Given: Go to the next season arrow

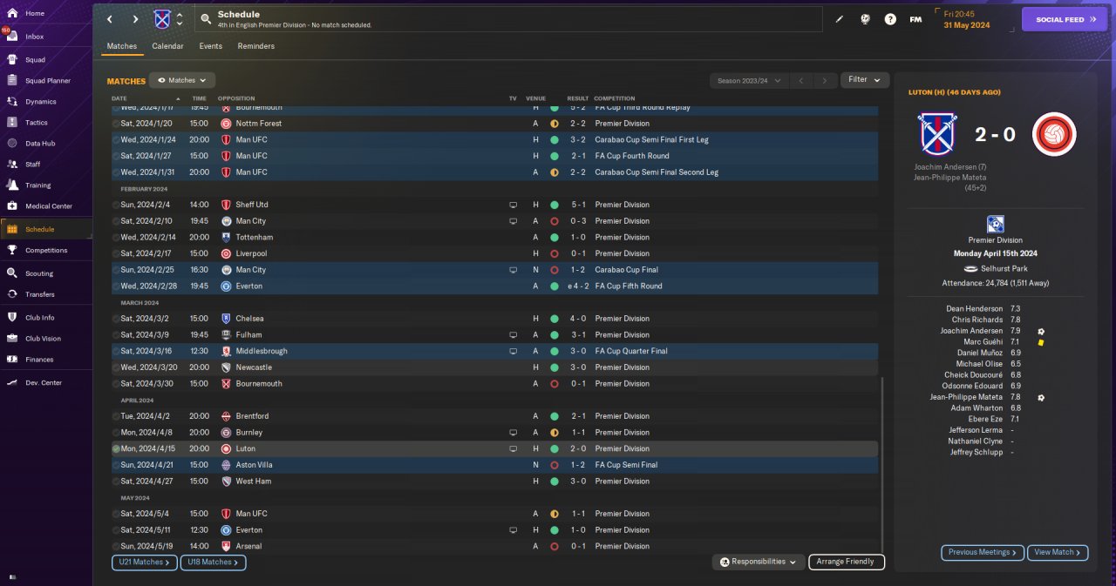Looking at the screenshot, I should [825, 80].
